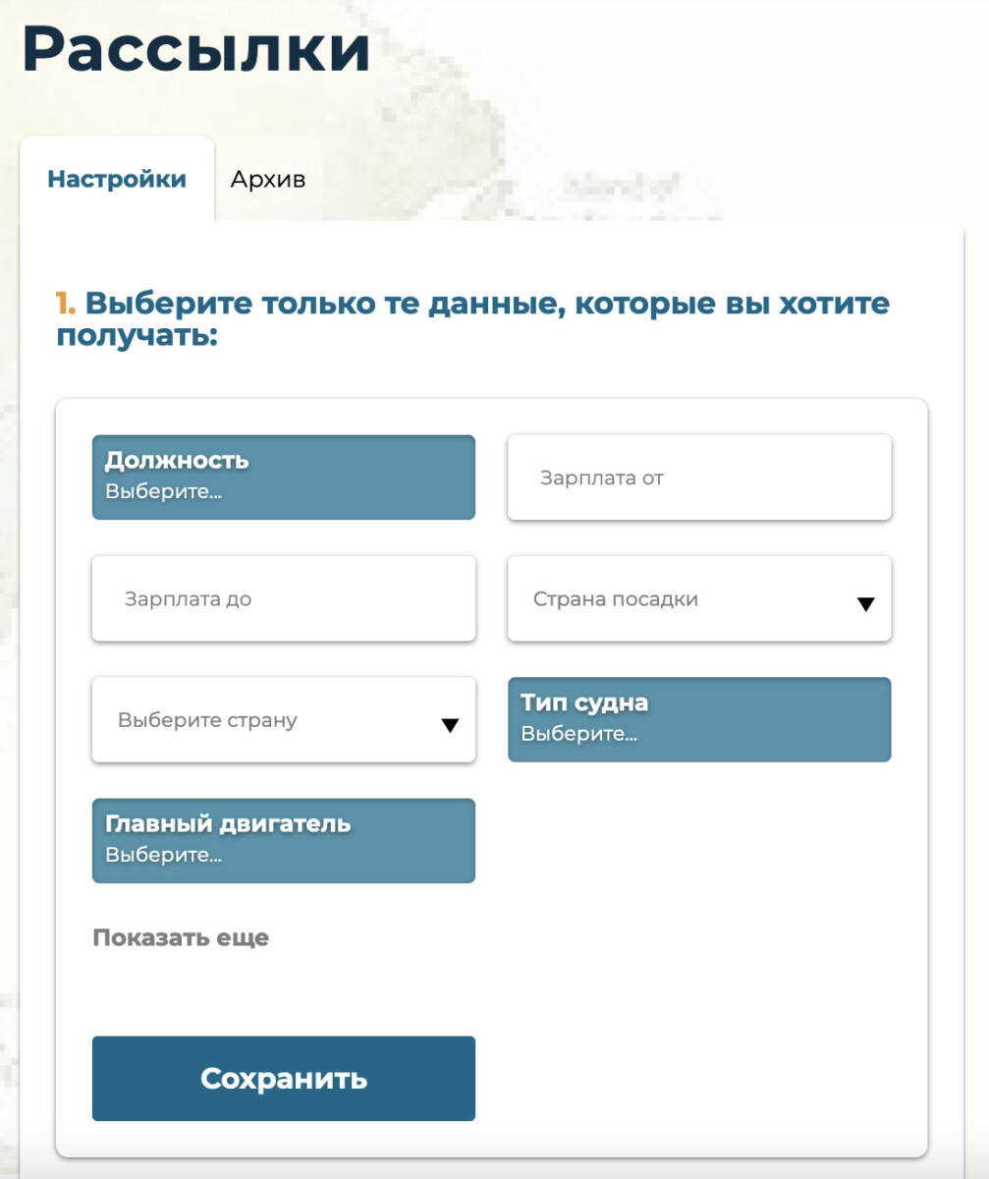The height and width of the screenshot is (1179, 989).
Task: Expand the Выберите страну dropdown
Action: [x=284, y=719]
